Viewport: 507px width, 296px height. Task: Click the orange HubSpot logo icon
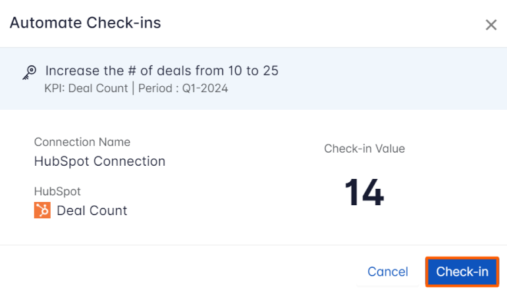(x=42, y=210)
